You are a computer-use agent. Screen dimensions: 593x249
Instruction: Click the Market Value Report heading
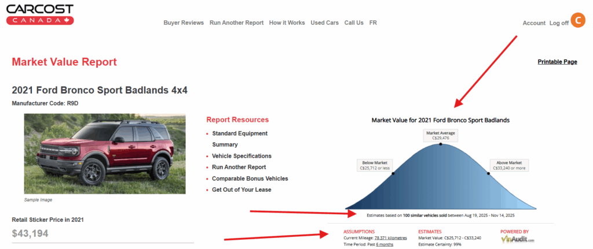tap(64, 62)
